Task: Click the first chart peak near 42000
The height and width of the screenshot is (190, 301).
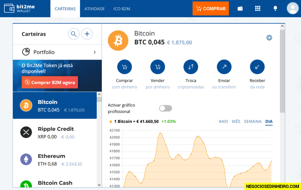Action: (160, 133)
